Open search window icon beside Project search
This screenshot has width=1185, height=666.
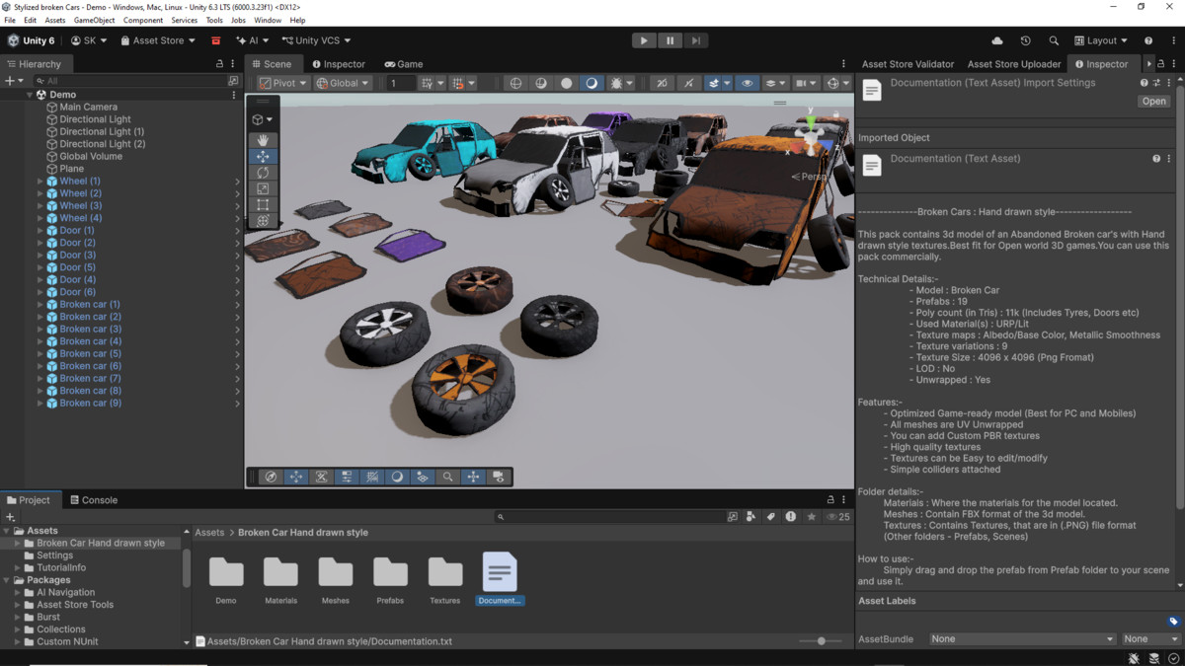[732, 516]
